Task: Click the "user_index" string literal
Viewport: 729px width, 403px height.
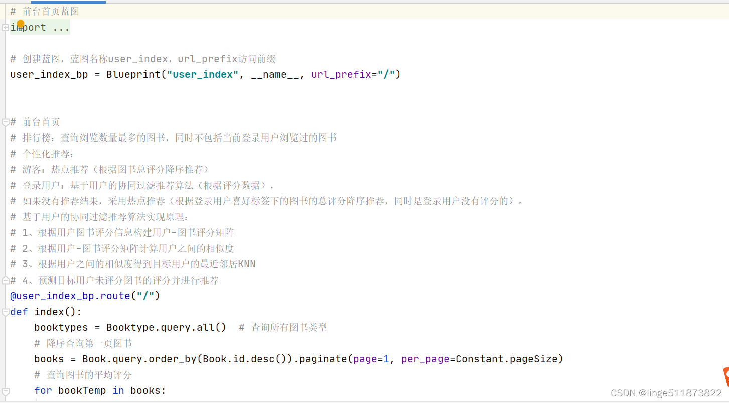Action: (203, 75)
